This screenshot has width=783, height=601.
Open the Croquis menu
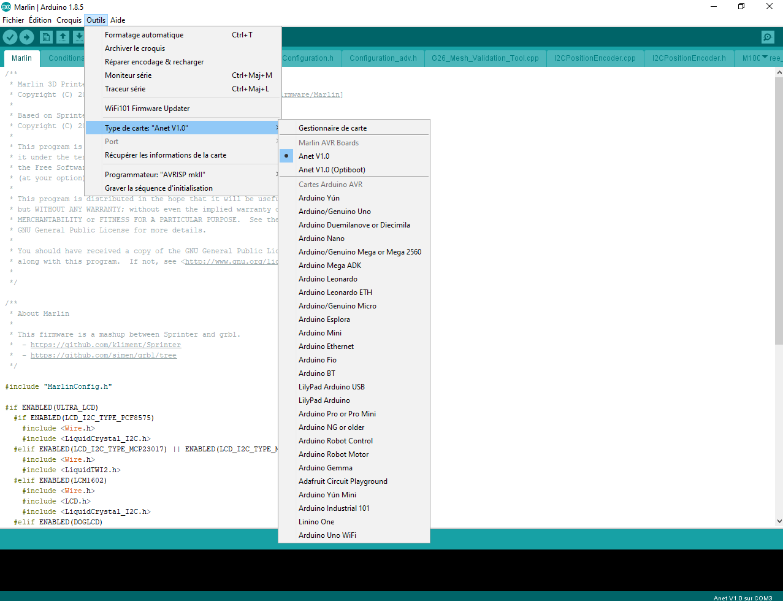click(69, 20)
